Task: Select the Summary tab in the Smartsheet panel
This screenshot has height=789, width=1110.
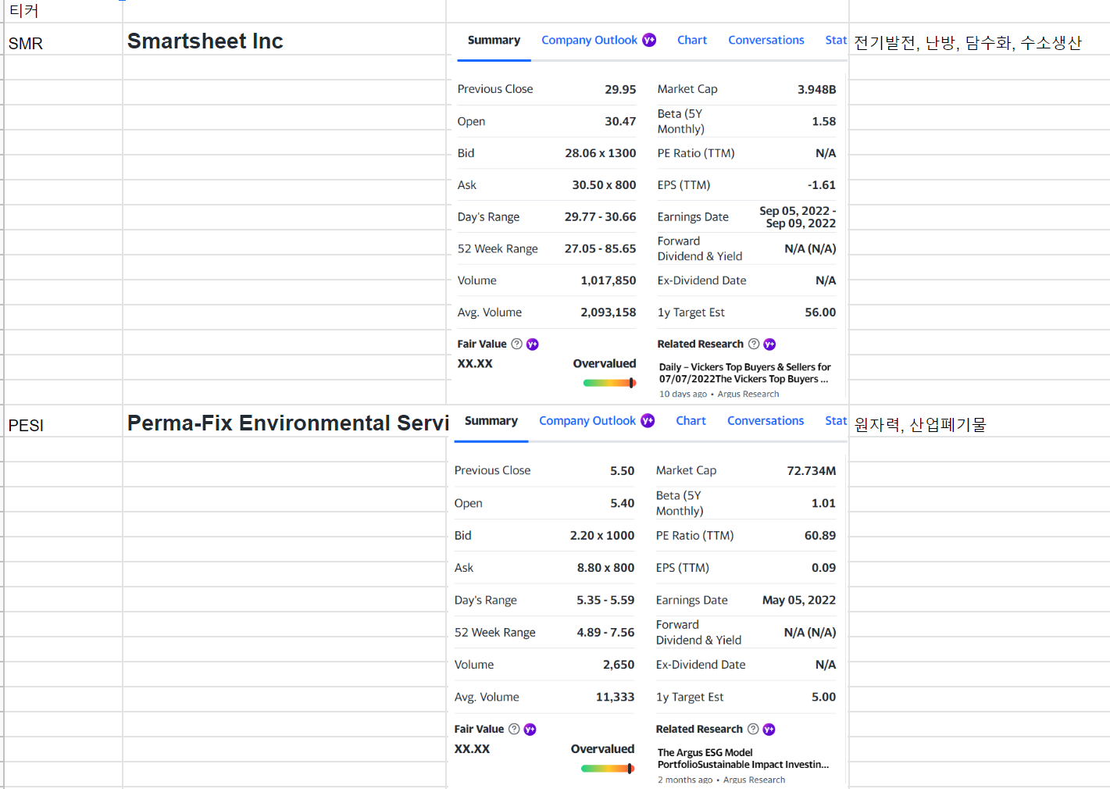Action: (x=494, y=40)
